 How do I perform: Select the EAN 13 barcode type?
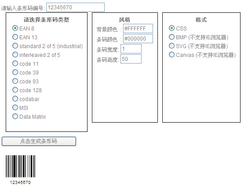click(15, 37)
